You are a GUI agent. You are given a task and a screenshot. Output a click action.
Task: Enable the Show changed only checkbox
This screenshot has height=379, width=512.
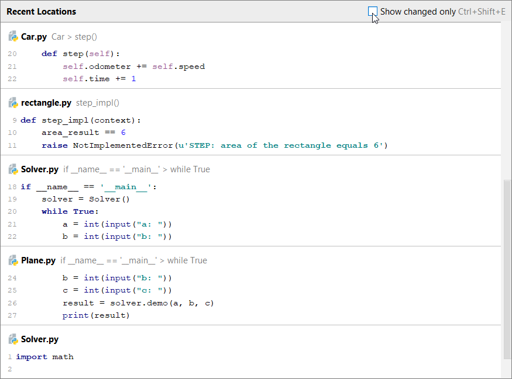[x=373, y=11]
